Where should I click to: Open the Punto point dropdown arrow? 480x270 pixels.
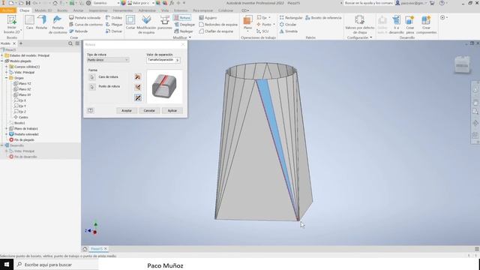pyautogui.click(x=274, y=25)
